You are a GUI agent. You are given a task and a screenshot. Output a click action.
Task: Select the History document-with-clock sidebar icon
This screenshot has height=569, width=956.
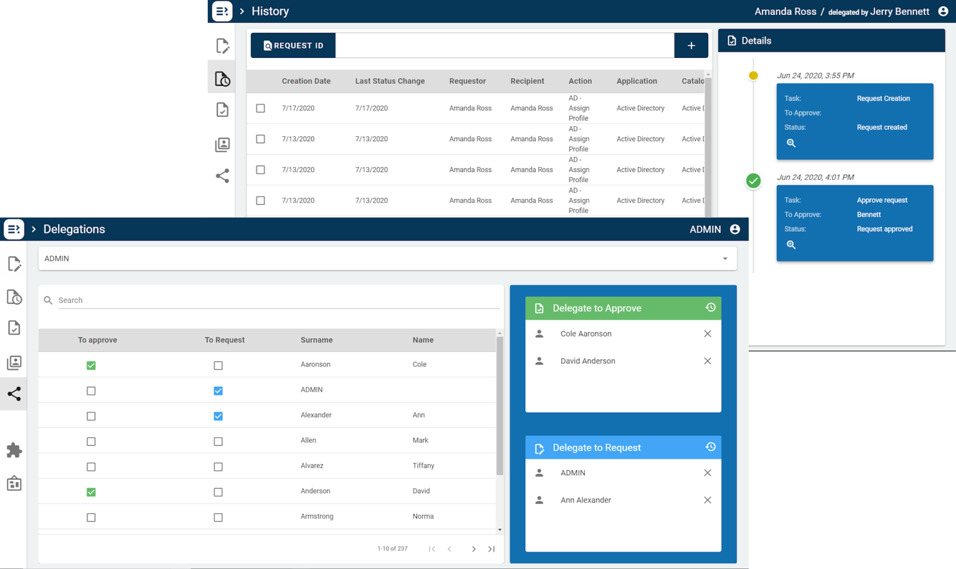click(x=14, y=297)
